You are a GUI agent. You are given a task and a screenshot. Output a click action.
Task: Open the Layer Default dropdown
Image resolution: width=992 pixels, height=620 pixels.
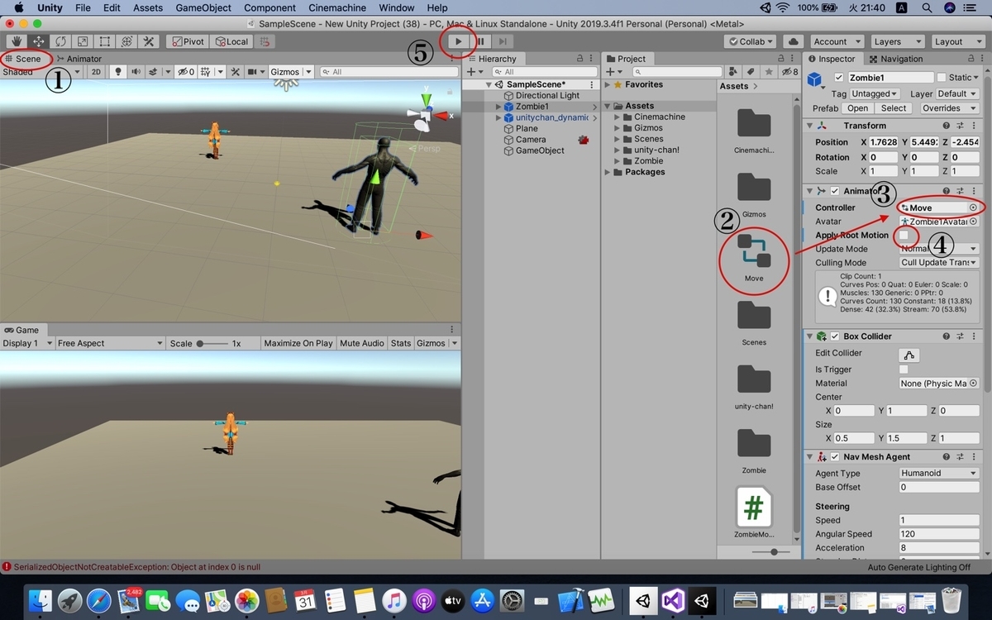click(957, 93)
